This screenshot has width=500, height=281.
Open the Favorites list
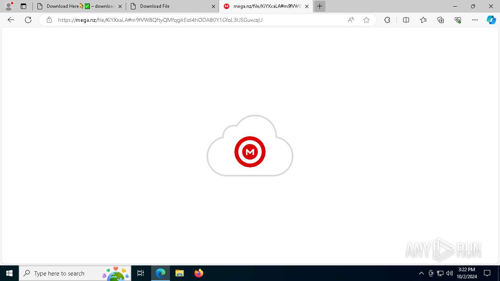tap(423, 20)
